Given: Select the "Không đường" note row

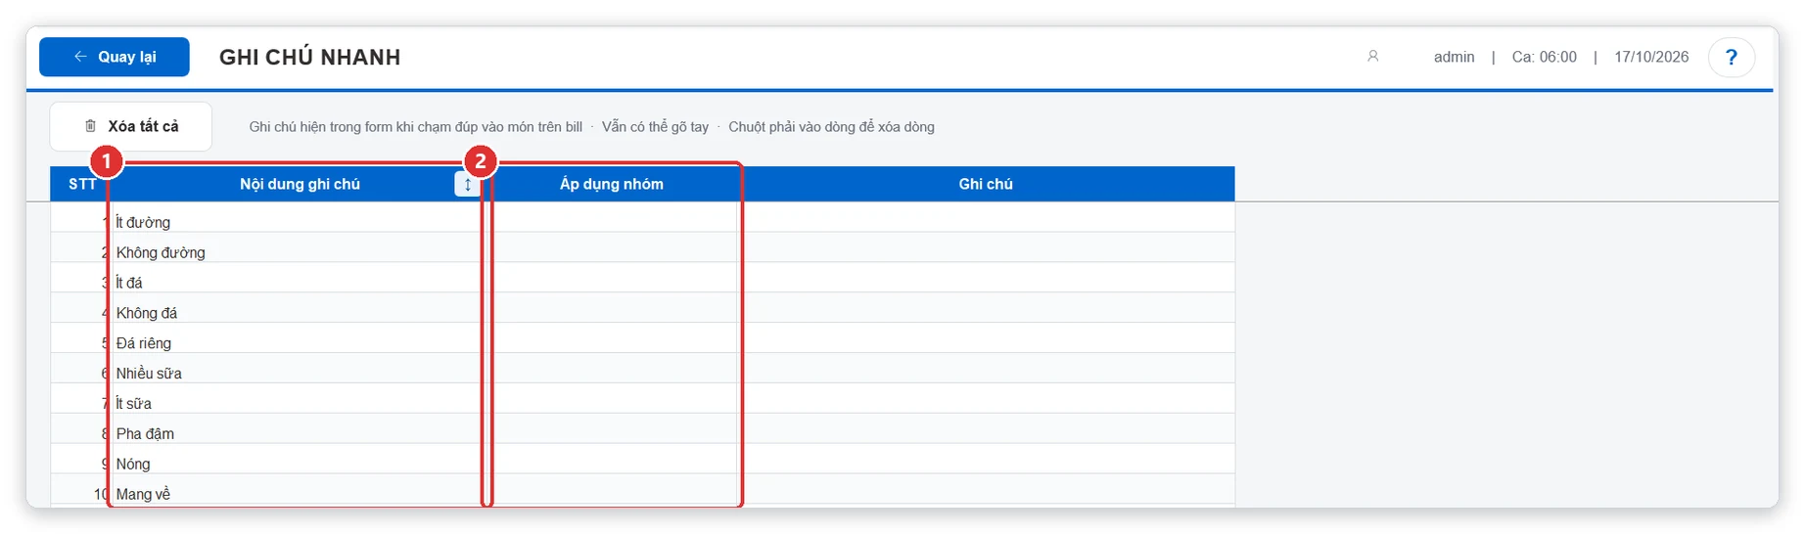Looking at the screenshot, I should 642,247.
